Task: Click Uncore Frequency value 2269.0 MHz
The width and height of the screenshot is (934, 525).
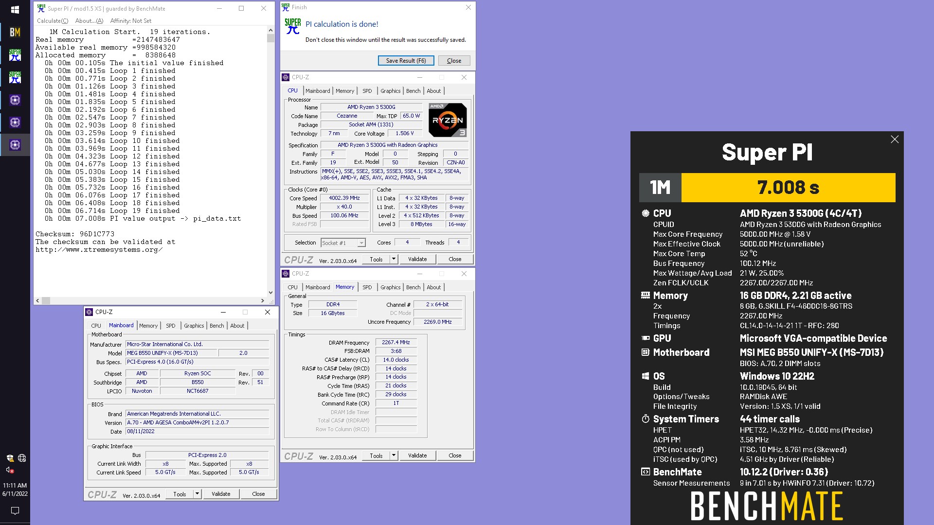Action: 437,322
